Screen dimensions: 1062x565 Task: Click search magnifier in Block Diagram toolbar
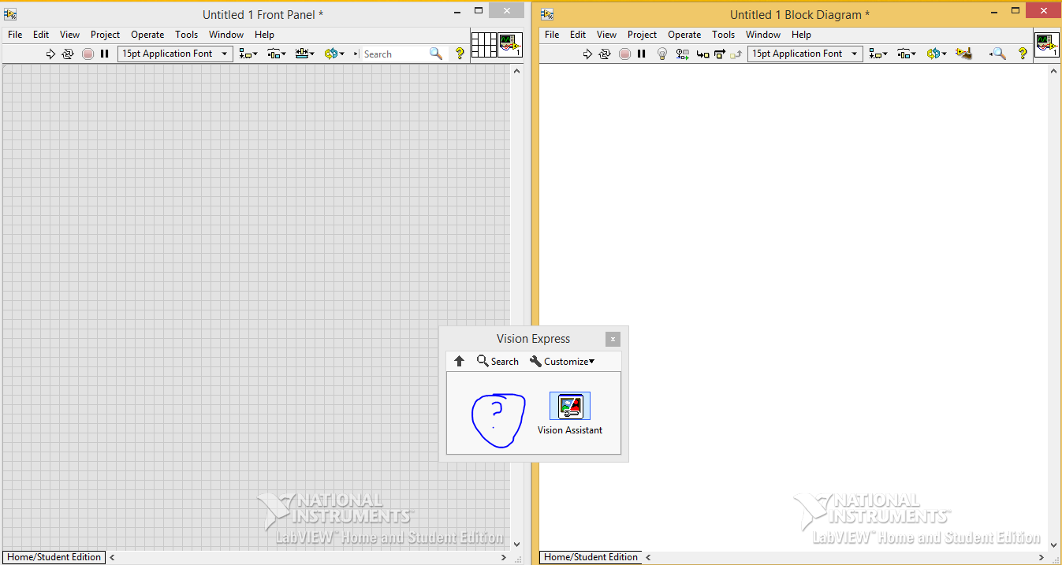pyautogui.click(x=997, y=54)
